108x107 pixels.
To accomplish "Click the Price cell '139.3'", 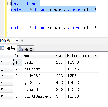I will point(73,62).
